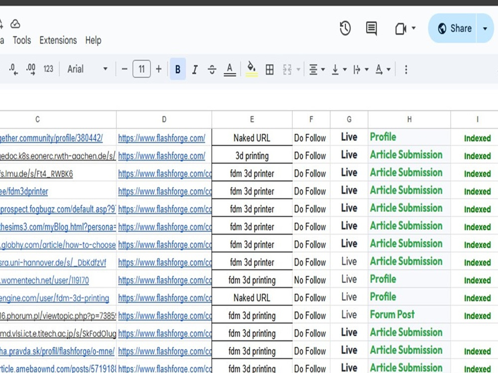498x373 pixels.
Task: Start a meeting with camera icon
Action: point(400,28)
